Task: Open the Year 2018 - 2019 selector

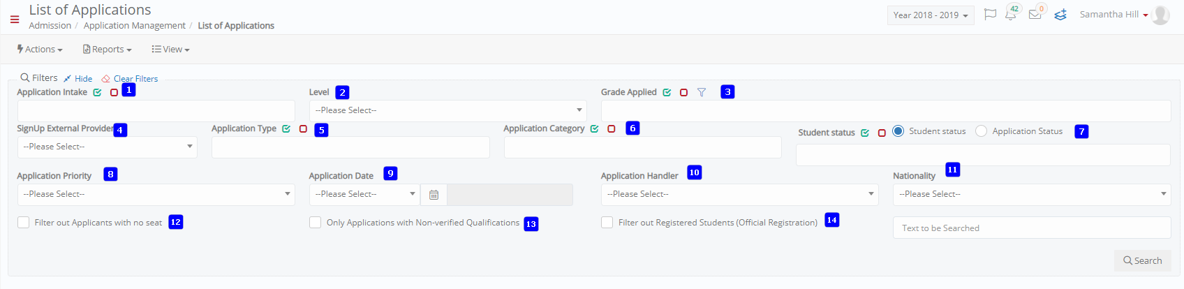Action: click(x=931, y=15)
